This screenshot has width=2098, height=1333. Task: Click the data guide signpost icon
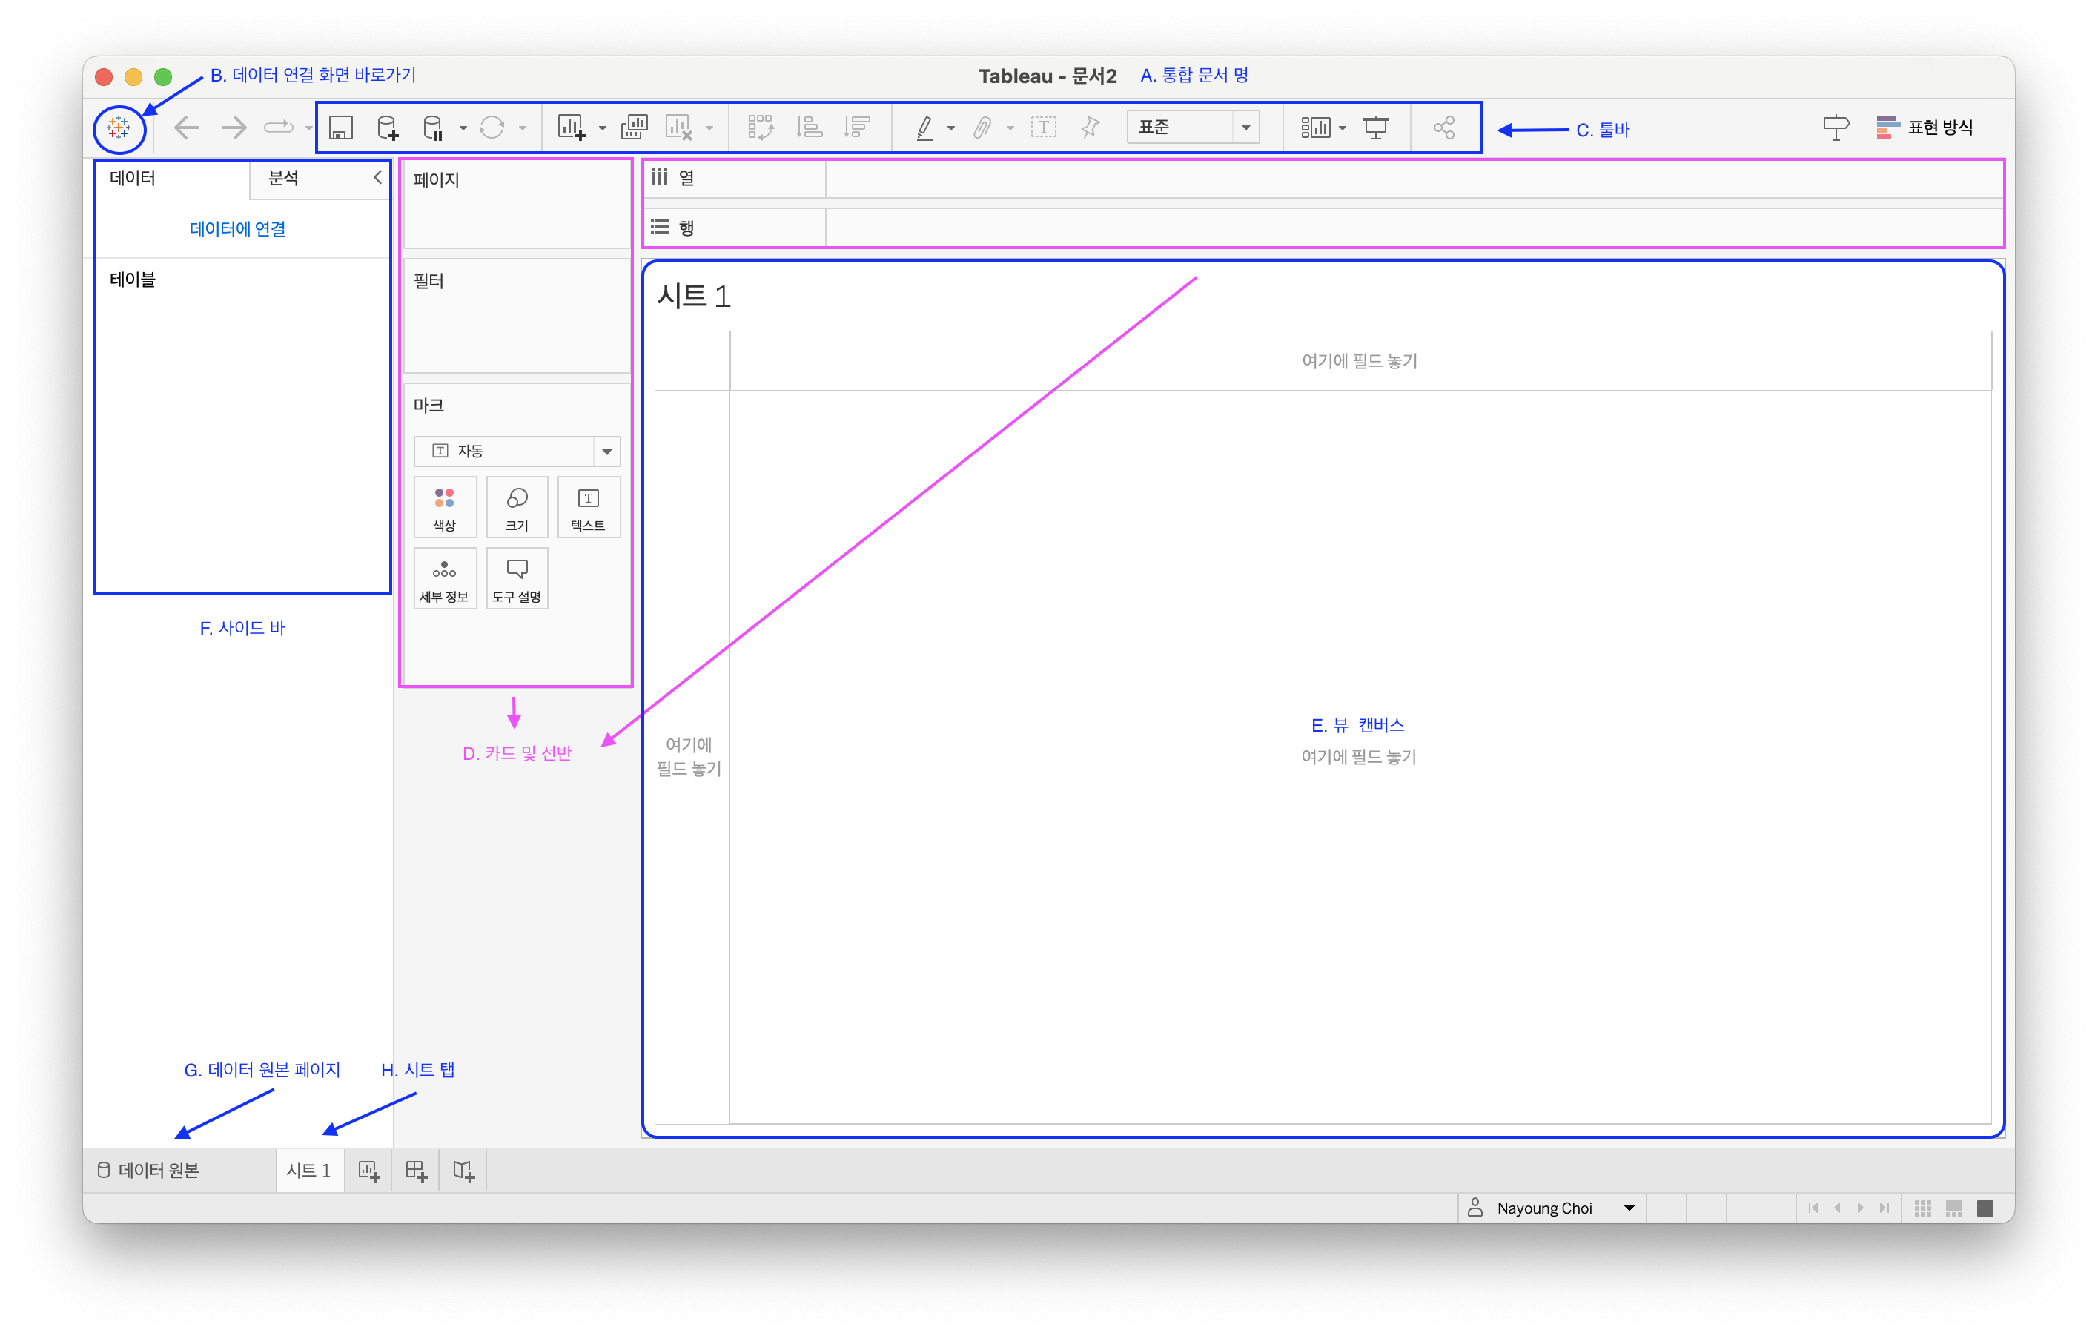tap(1835, 128)
